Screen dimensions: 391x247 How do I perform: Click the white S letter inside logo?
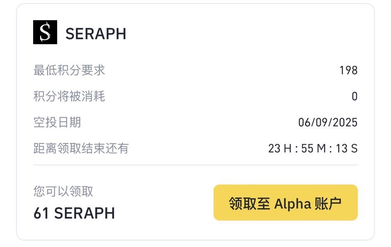tap(45, 32)
